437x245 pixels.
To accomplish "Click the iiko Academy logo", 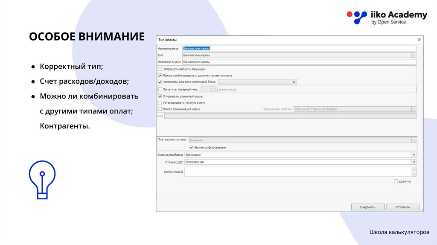I will (387, 17).
